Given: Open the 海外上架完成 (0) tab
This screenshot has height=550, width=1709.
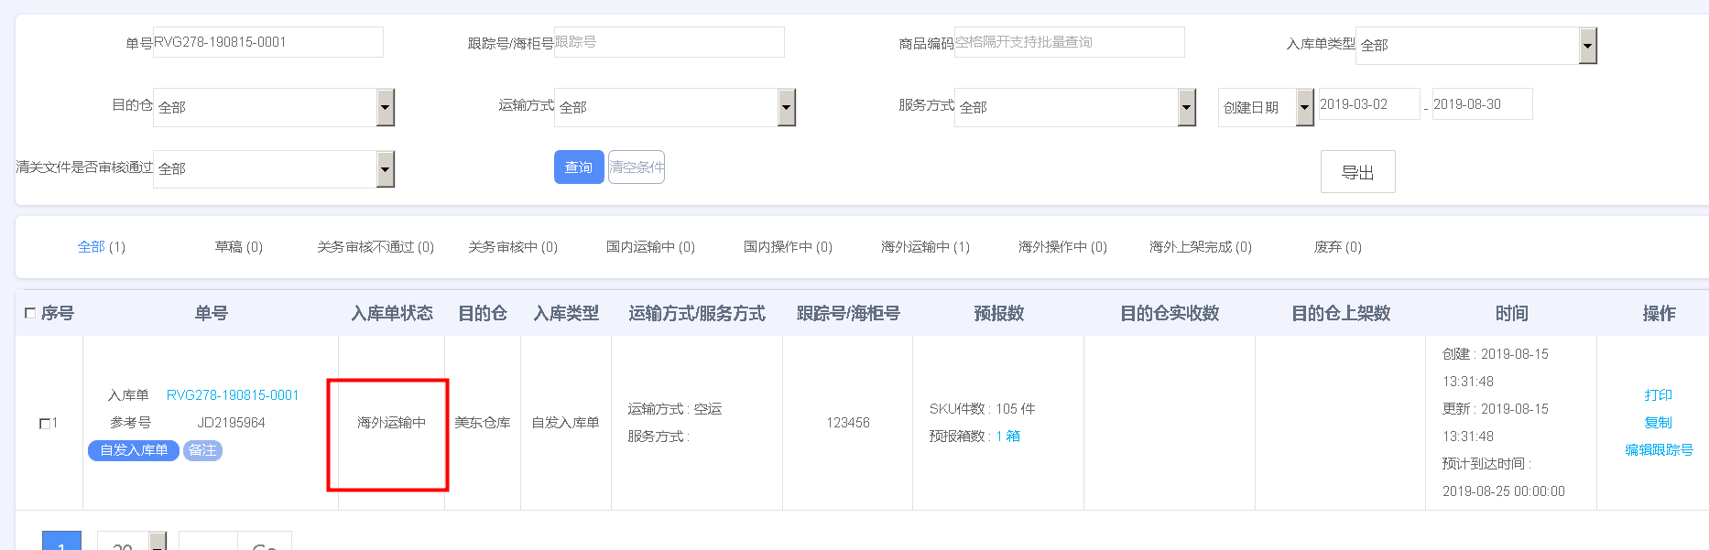Looking at the screenshot, I should pos(1201,247).
